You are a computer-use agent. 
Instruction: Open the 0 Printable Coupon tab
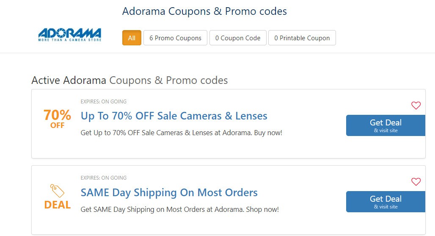point(302,38)
